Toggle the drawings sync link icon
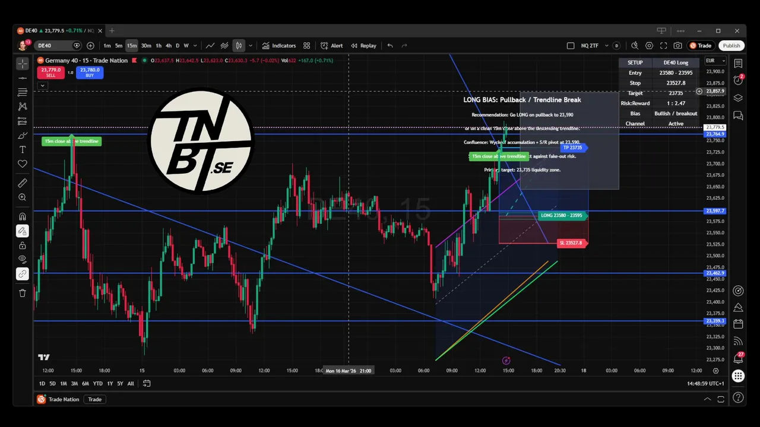Screen dimensions: 760x427 click(x=23, y=273)
